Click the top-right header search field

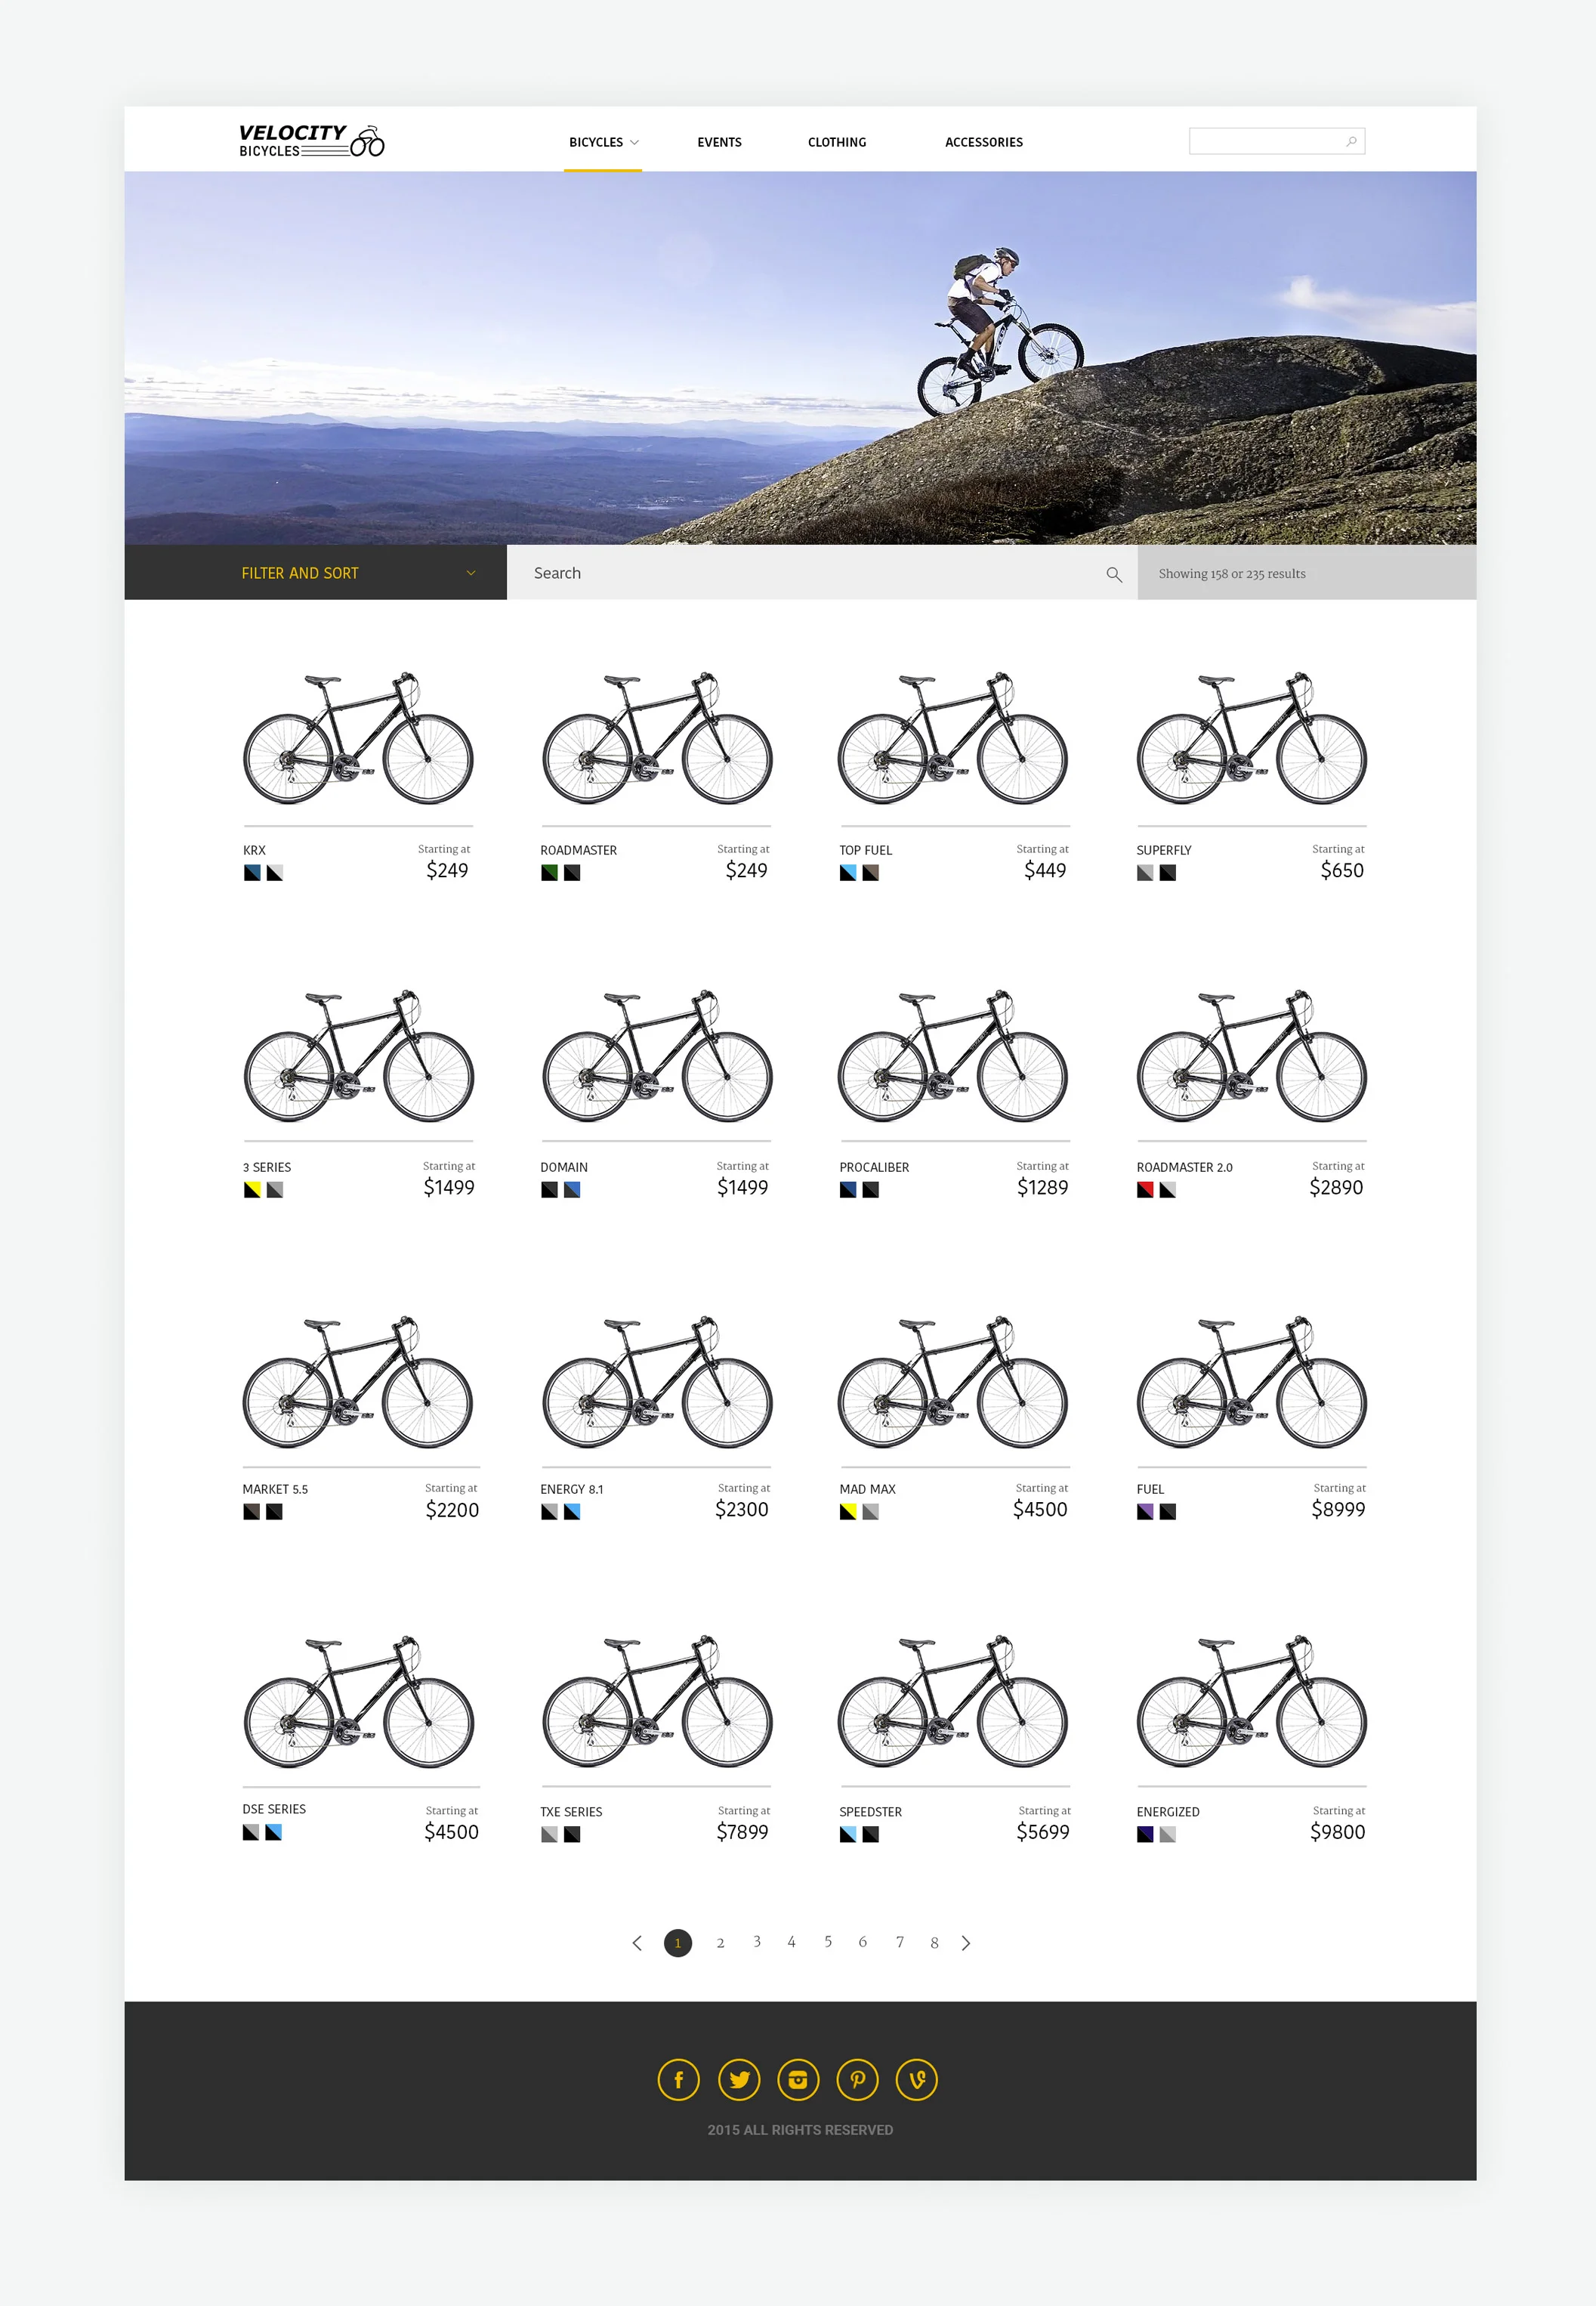tap(1276, 141)
